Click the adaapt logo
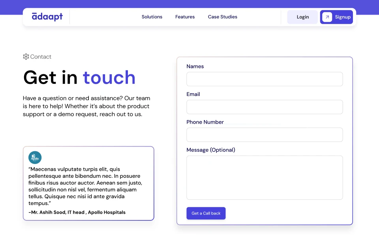The height and width of the screenshot is (237, 379). pyautogui.click(x=47, y=17)
